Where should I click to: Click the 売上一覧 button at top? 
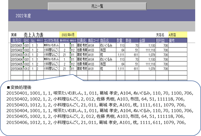point(97,6)
